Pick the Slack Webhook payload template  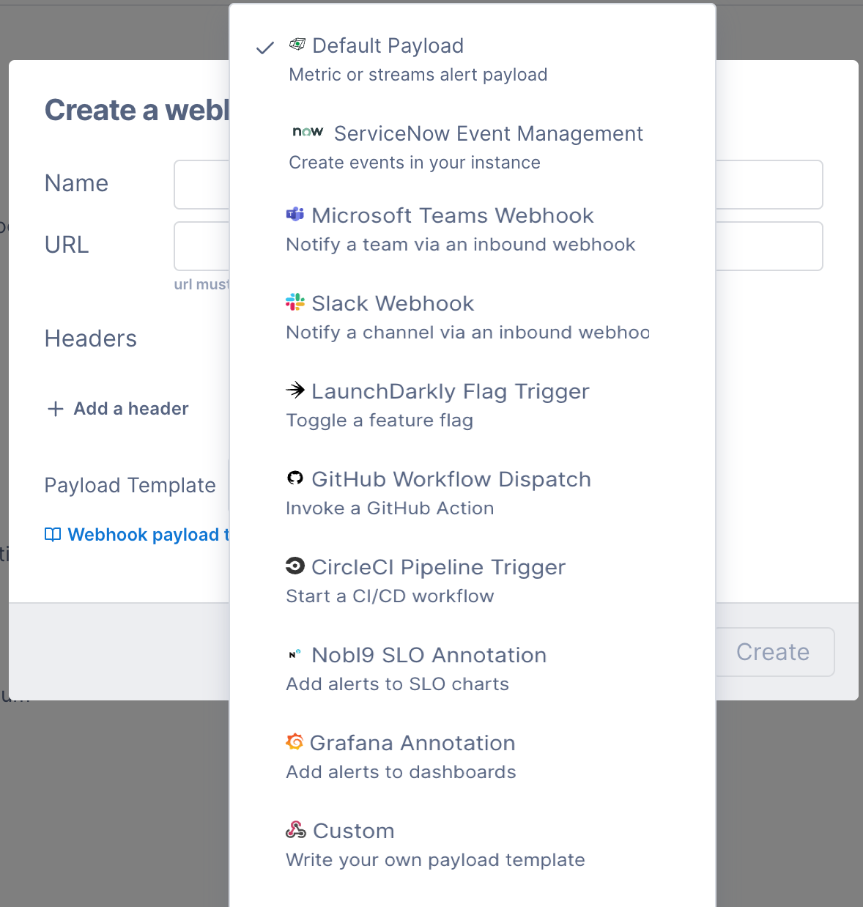pos(393,303)
